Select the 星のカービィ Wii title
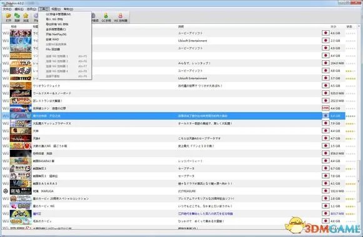 [x=44, y=206]
